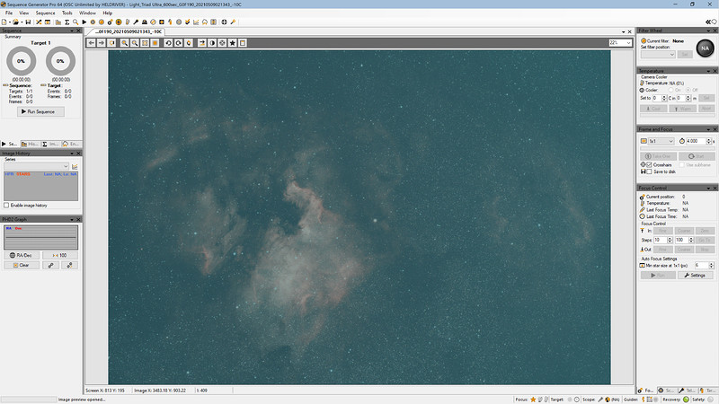Click the first magnifier zoom icon in image toolbar
The image size is (719, 404).
click(x=124, y=42)
